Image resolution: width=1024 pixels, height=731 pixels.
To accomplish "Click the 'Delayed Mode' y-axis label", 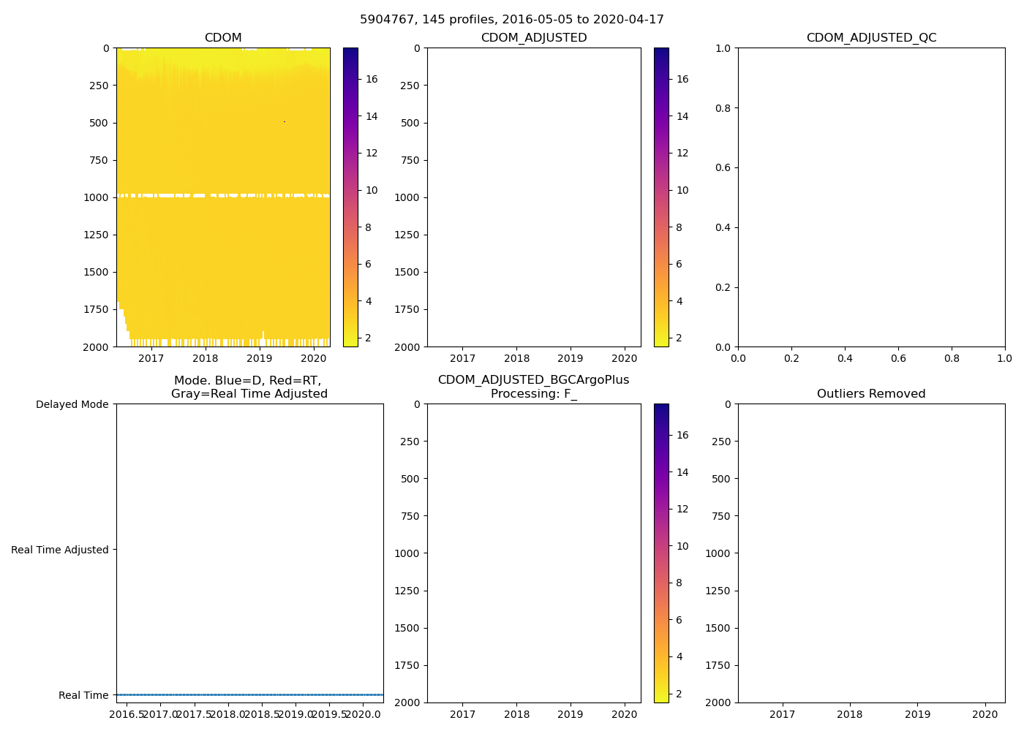I will pos(72,404).
